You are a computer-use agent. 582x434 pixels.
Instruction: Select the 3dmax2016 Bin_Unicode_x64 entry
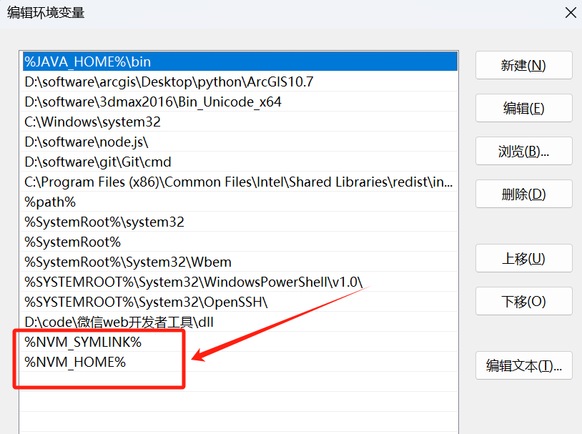click(x=240, y=102)
